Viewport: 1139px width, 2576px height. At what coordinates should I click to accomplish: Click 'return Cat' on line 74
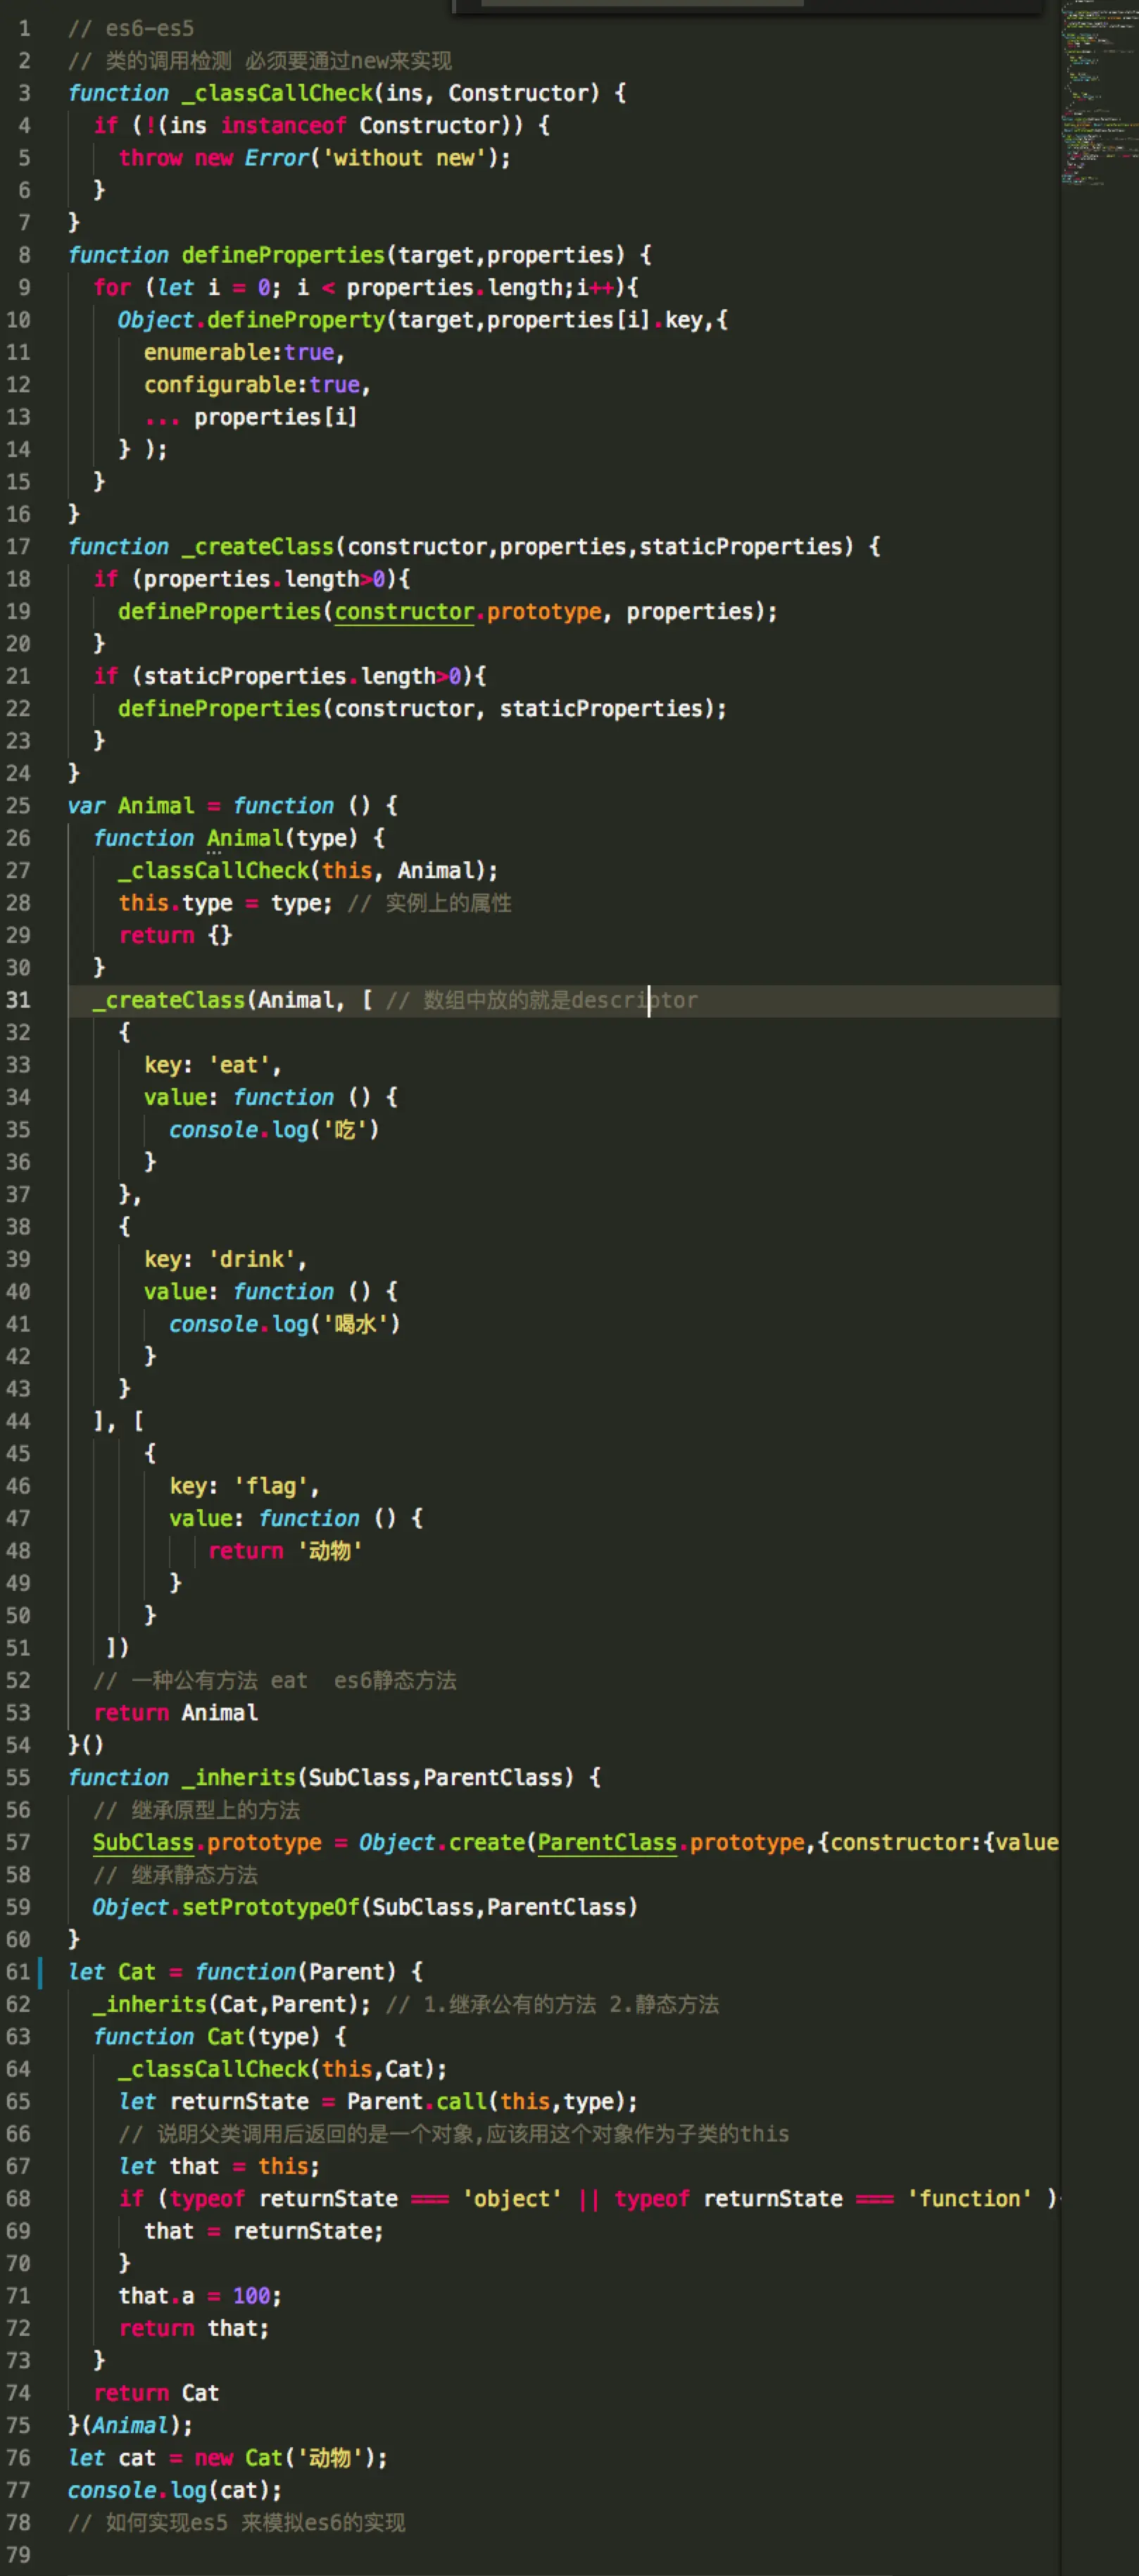pyautogui.click(x=157, y=2393)
